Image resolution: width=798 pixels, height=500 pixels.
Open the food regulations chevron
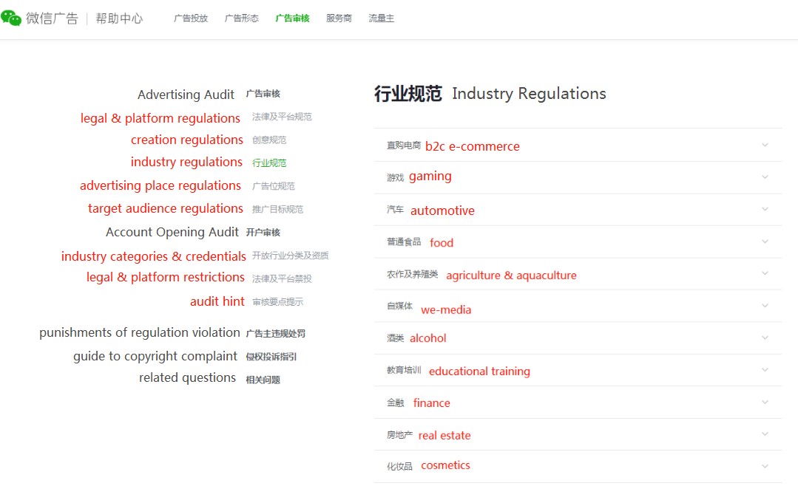pos(765,241)
